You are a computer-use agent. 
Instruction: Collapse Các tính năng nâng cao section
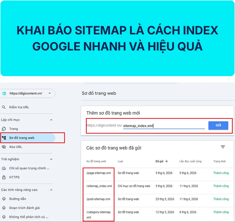(x=51, y=190)
